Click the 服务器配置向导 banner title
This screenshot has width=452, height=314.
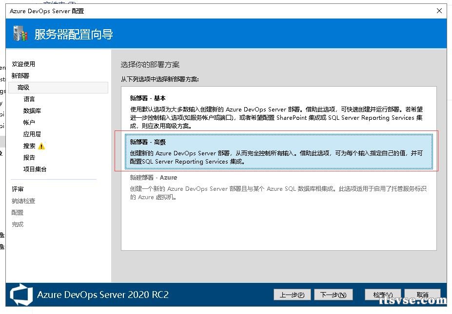point(74,34)
